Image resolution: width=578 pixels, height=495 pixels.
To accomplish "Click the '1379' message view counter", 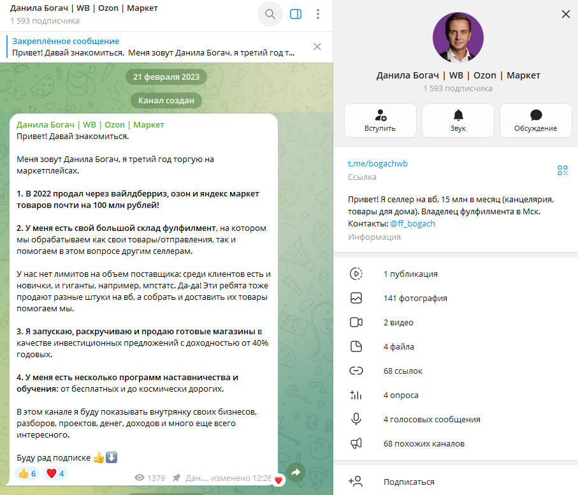I will click(150, 478).
